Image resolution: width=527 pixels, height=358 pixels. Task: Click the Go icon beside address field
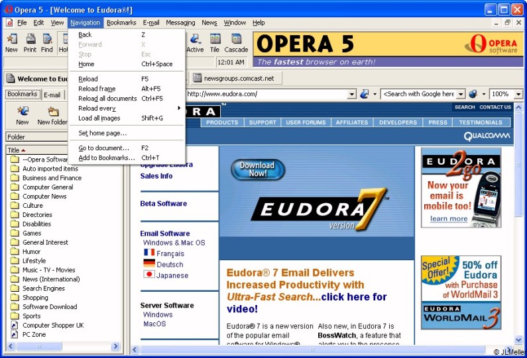(x=364, y=94)
